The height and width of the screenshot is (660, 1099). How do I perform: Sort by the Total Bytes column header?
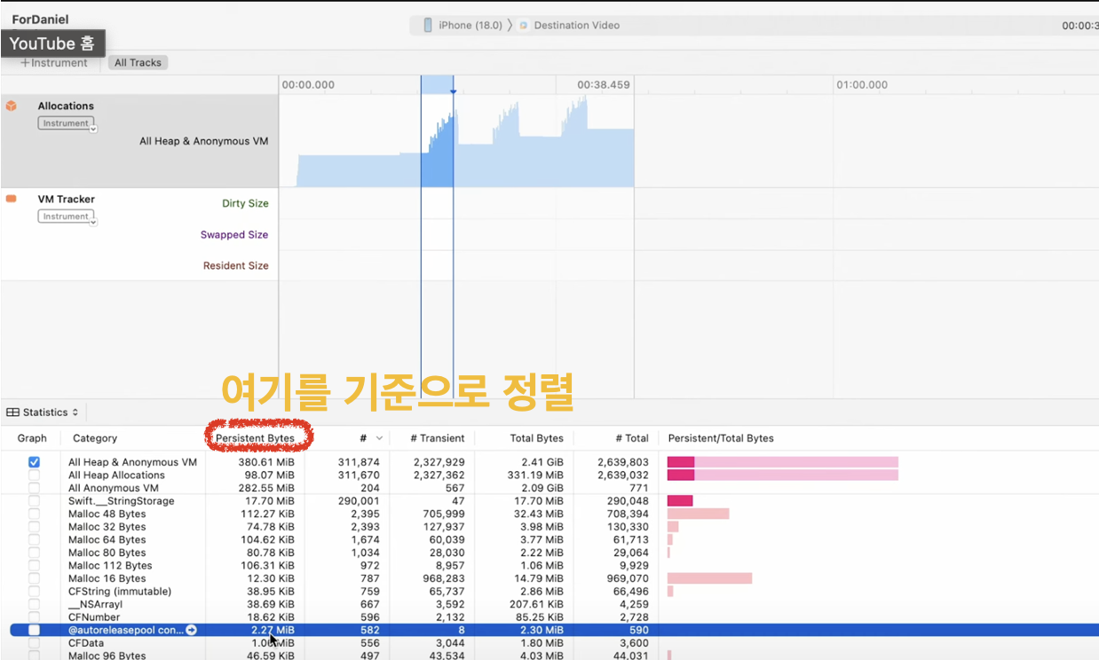pos(536,438)
